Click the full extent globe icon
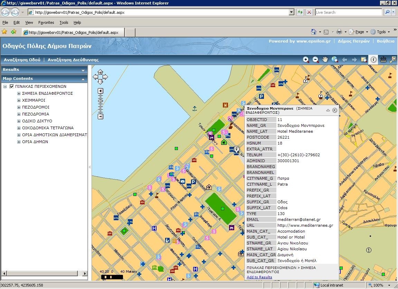398x289 pixels. [x=334, y=59]
